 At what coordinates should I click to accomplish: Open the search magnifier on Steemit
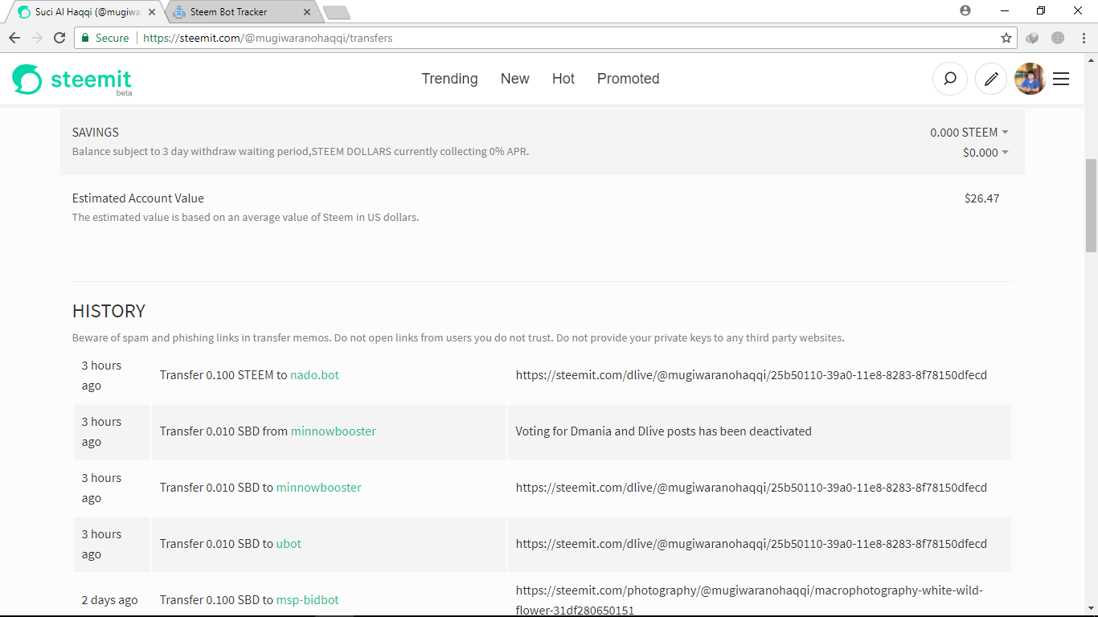pyautogui.click(x=950, y=79)
